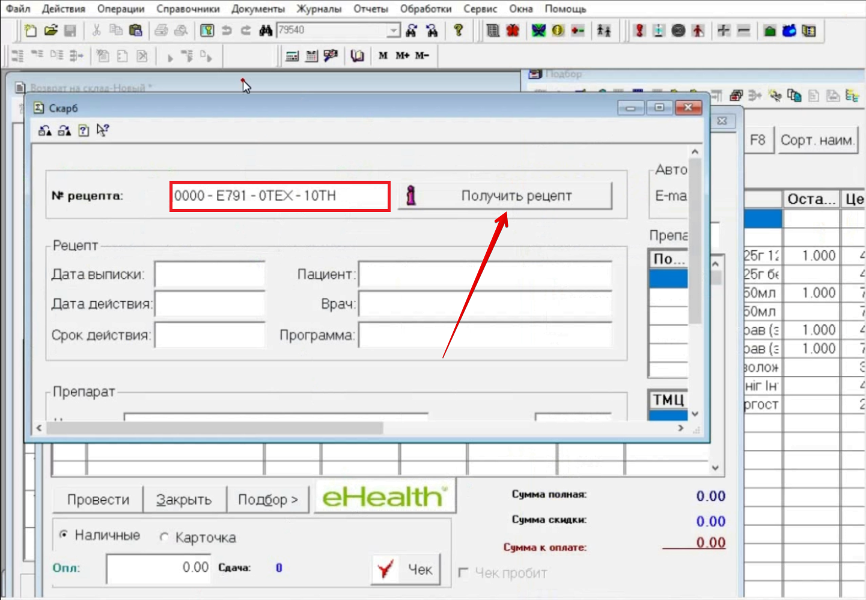The width and height of the screenshot is (866, 600).
Task: Open the Справочники menu
Action: point(188,9)
